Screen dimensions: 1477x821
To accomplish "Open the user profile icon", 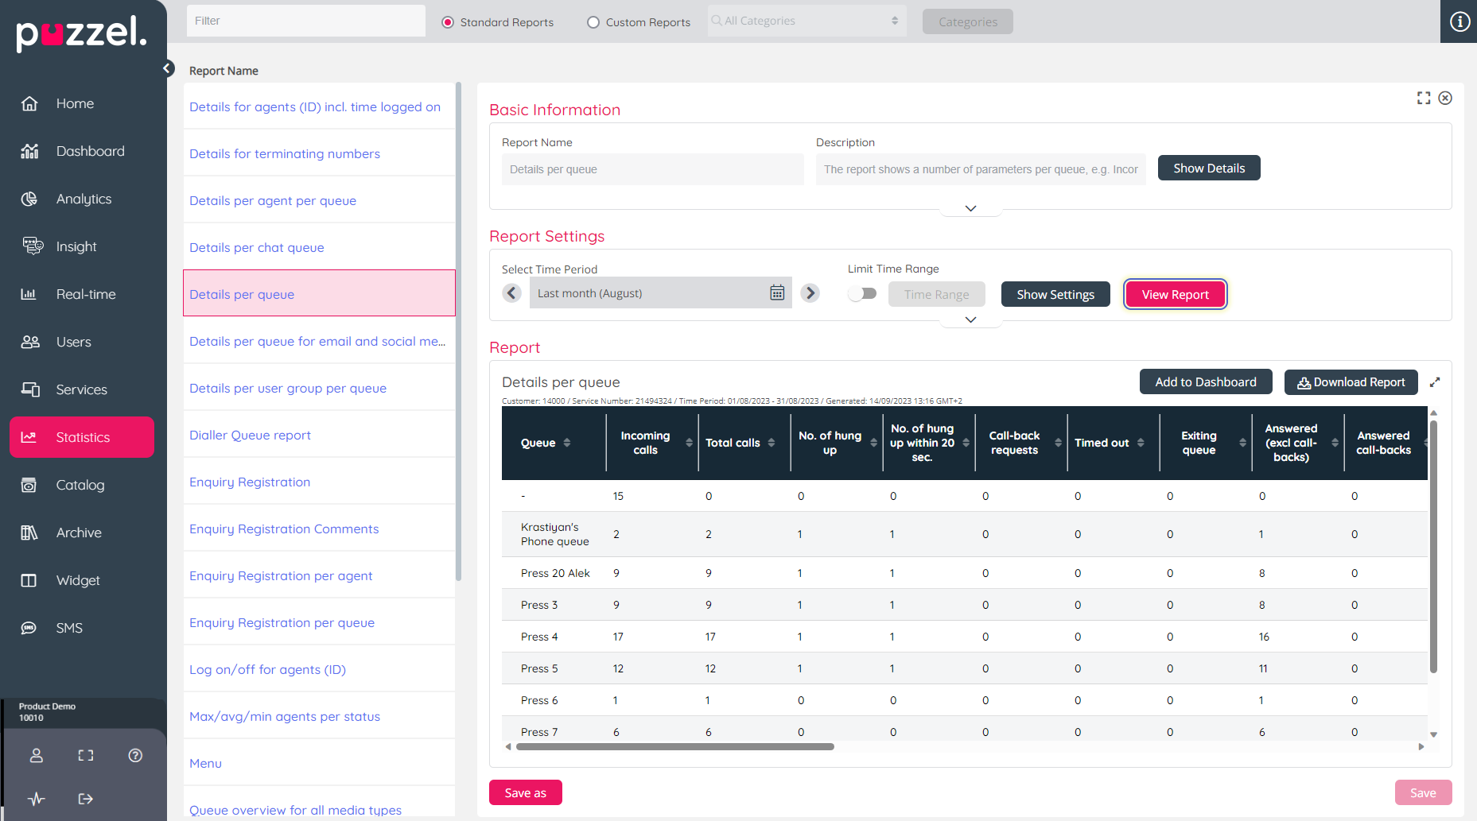I will (x=37, y=755).
